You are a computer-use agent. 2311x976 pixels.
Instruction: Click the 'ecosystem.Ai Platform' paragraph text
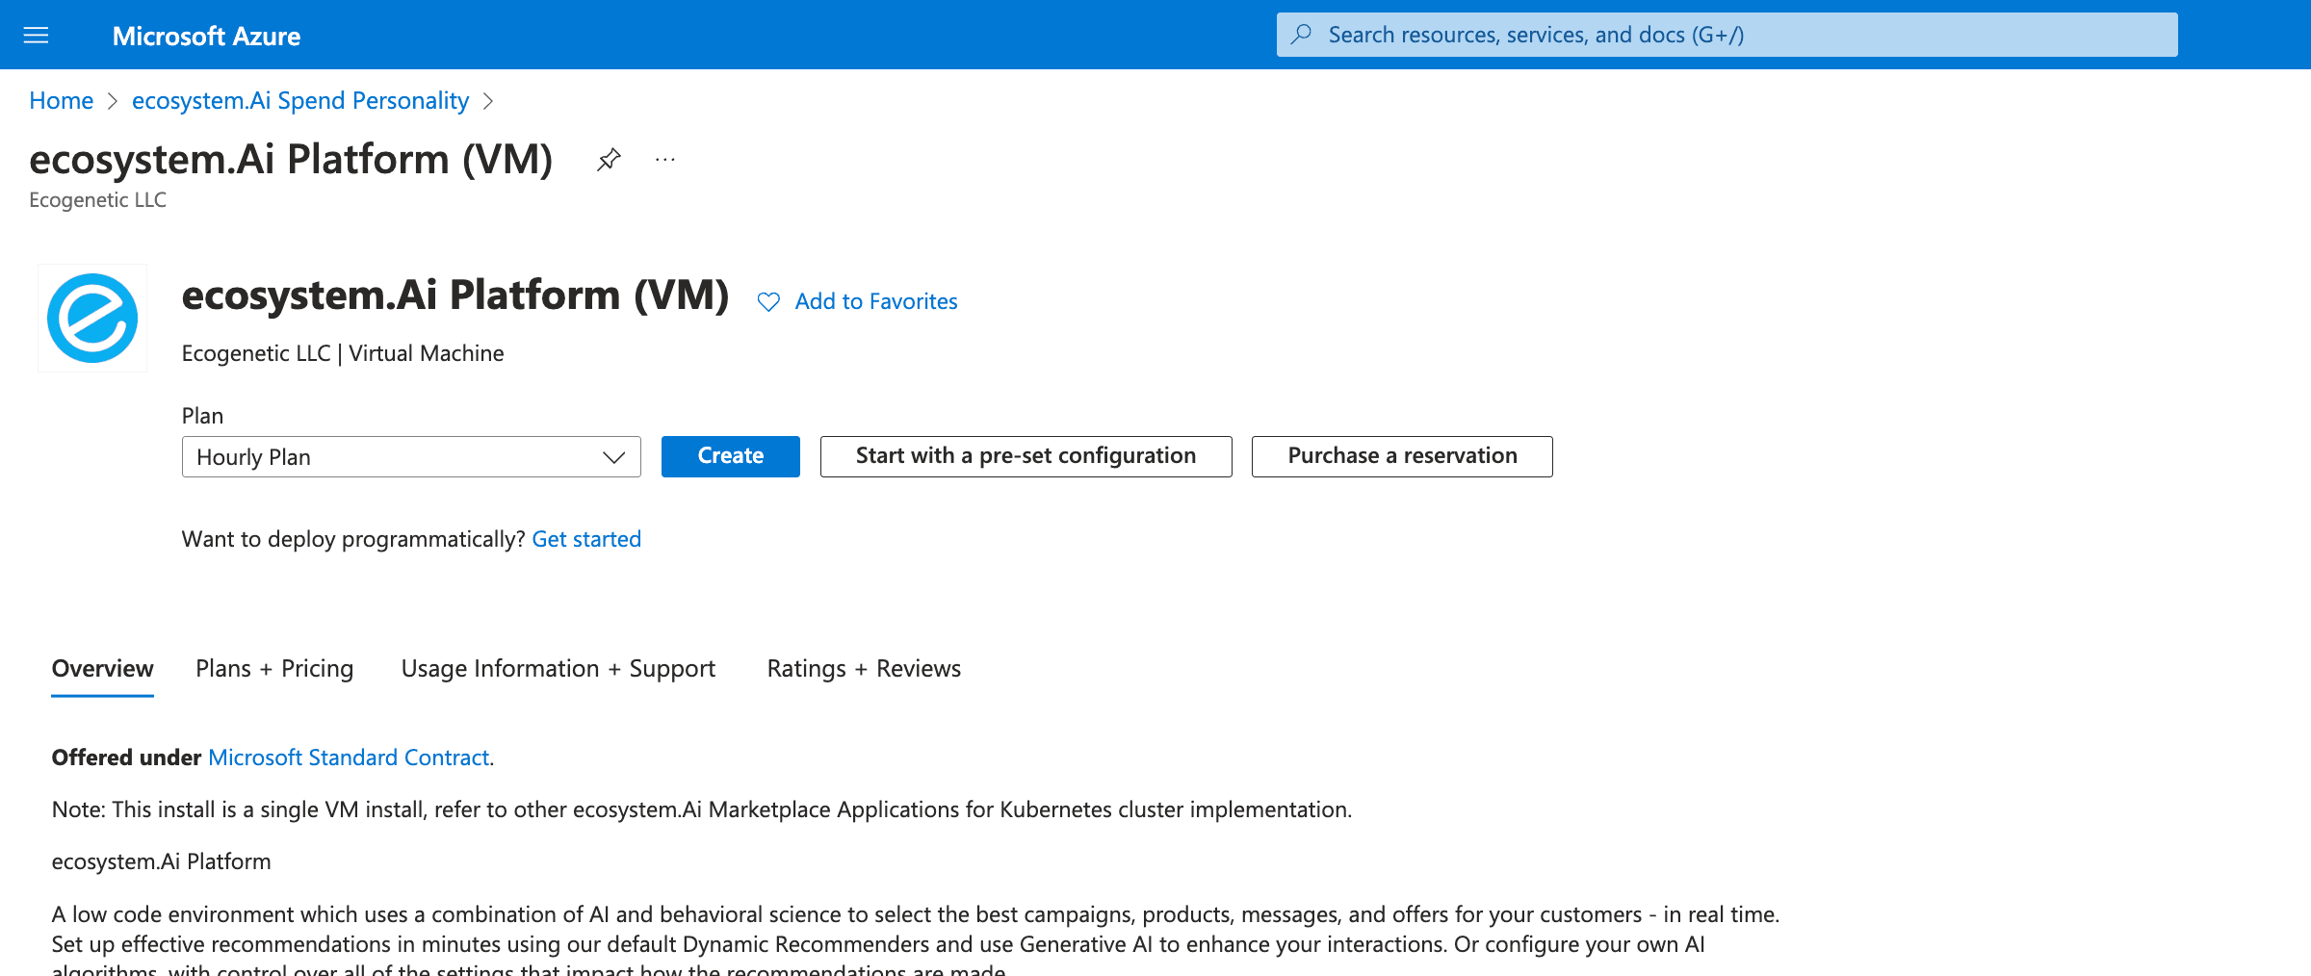click(x=161, y=861)
